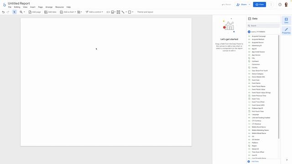Select the Platform field
Image resolution: width=292 pixels, height=164 pixels.
tap(255, 143)
